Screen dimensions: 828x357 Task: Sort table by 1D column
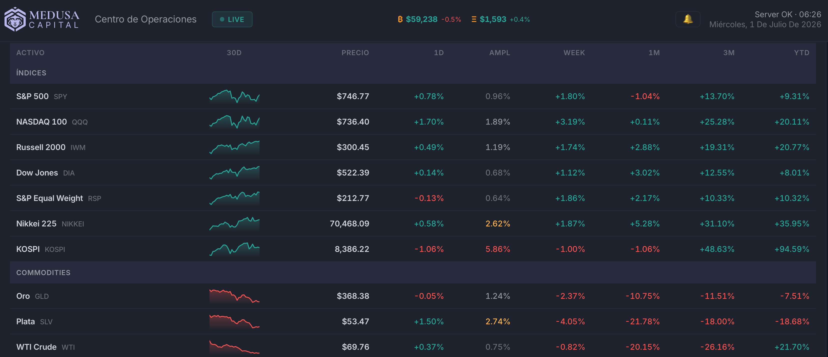point(439,53)
